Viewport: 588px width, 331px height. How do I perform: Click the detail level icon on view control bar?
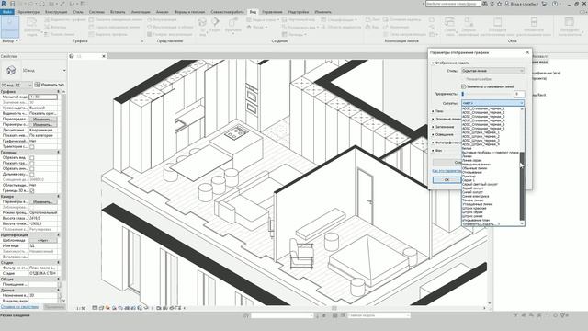[x=101, y=308]
